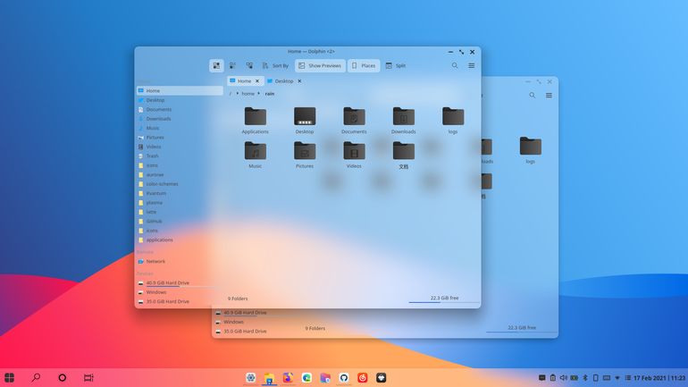Switch to Icons view mode in Dolphin toolbar
Image resolution: width=688 pixels, height=387 pixels.
pyautogui.click(x=216, y=66)
